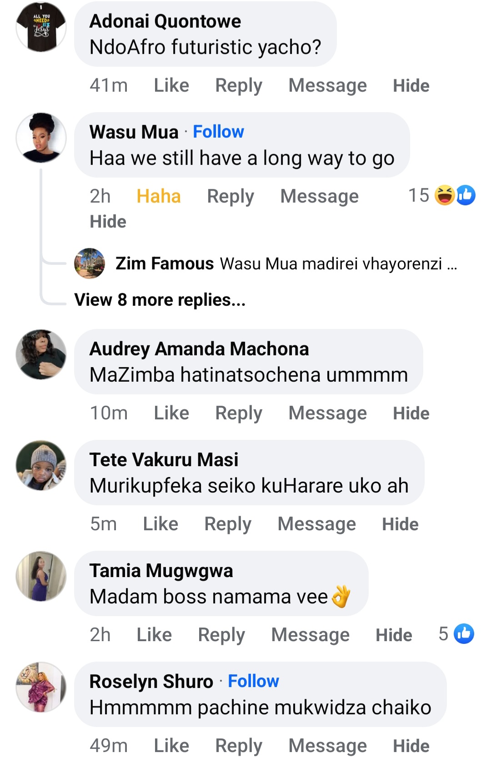Viewport: 491px width, 762px height.
Task: Open Audrey Amanda Machona's profile picture
Action: pos(41,354)
